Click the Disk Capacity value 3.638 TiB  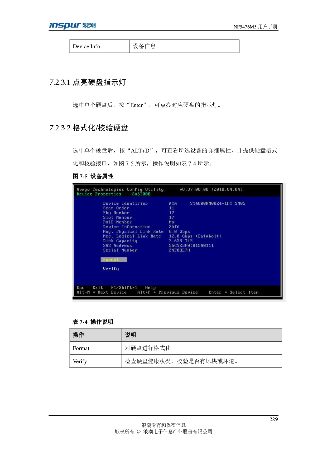[x=181, y=241]
